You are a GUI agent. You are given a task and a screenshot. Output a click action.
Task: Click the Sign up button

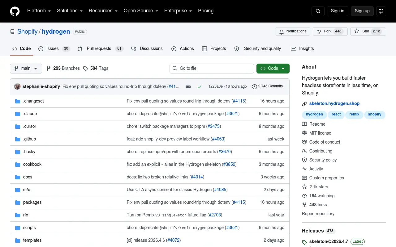362,11
